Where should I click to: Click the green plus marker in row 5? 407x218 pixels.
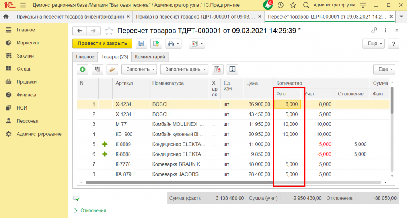pyautogui.click(x=105, y=144)
